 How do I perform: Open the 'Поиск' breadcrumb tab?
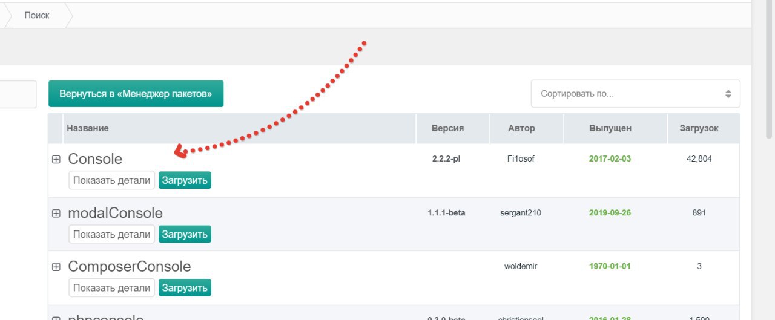(x=37, y=15)
